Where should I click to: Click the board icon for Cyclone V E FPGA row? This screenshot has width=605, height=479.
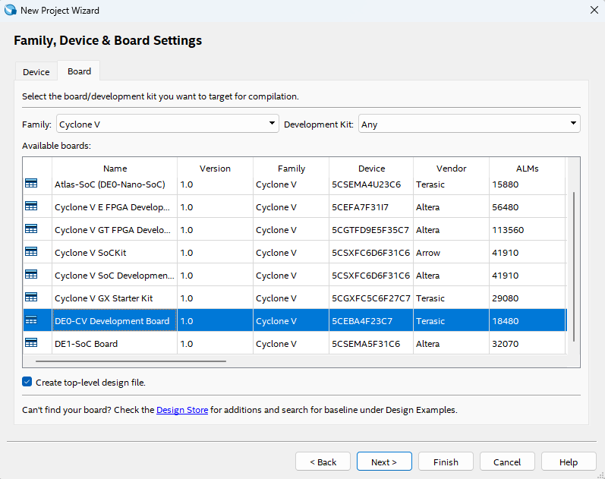(x=31, y=206)
